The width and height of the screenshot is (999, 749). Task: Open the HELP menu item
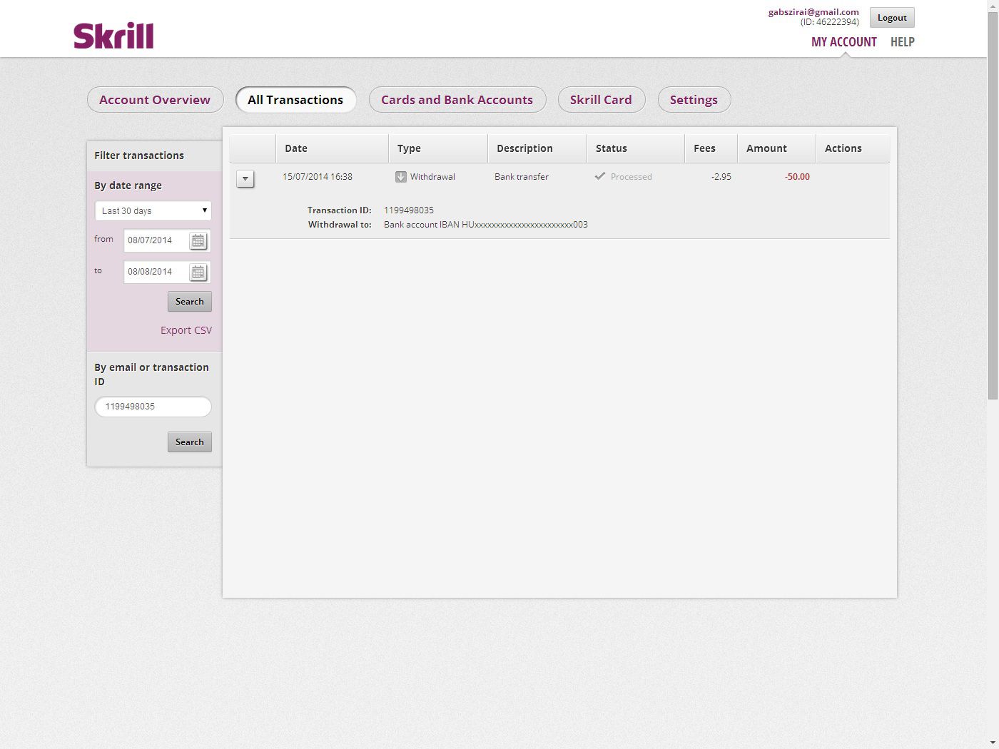point(903,42)
